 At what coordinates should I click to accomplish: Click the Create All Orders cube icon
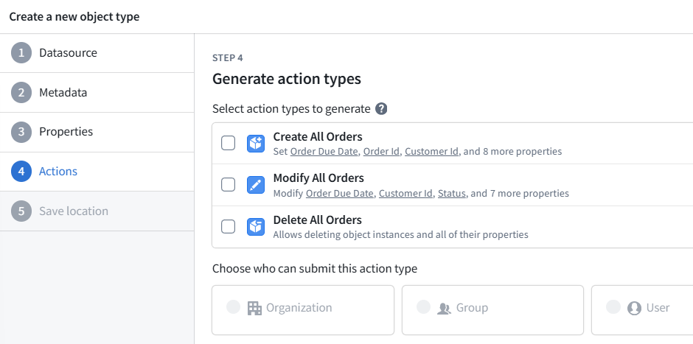pos(256,144)
